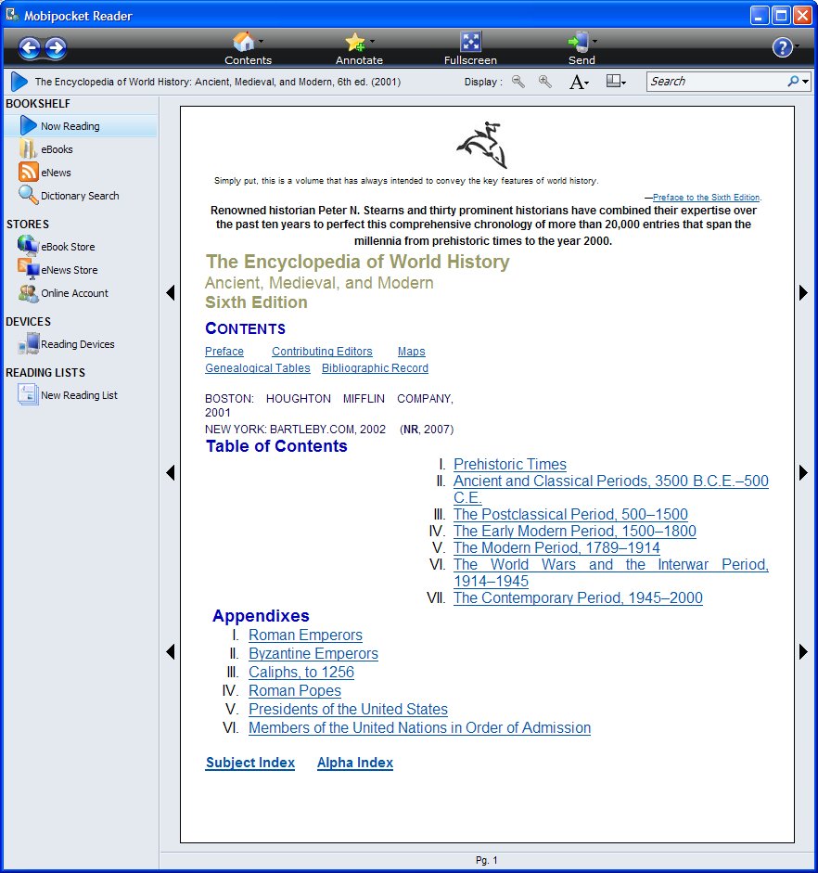Turn to previous page using top left arrow
Screen dimensions: 818x873
click(x=171, y=293)
